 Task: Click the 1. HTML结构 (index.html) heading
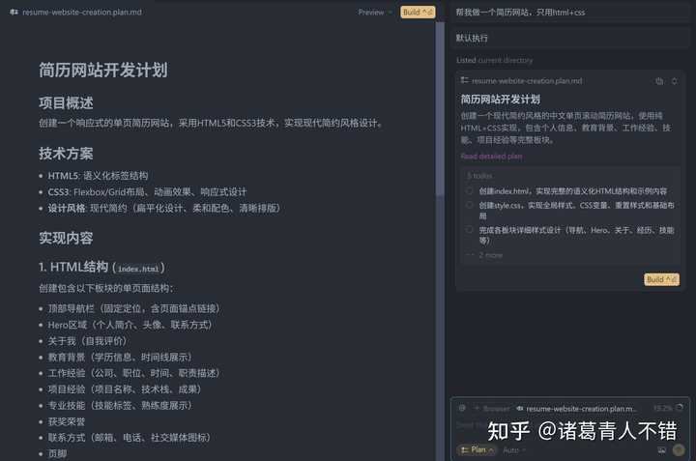[x=101, y=268]
